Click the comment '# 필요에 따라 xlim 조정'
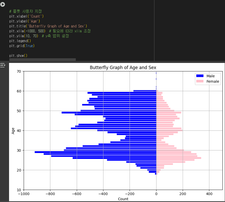The height and width of the screenshot is (202, 225). [x=70, y=31]
